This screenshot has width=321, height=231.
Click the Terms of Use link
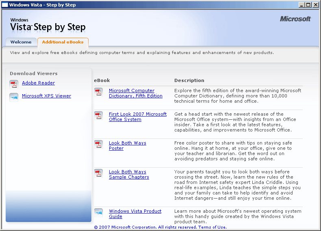[x=212, y=227]
